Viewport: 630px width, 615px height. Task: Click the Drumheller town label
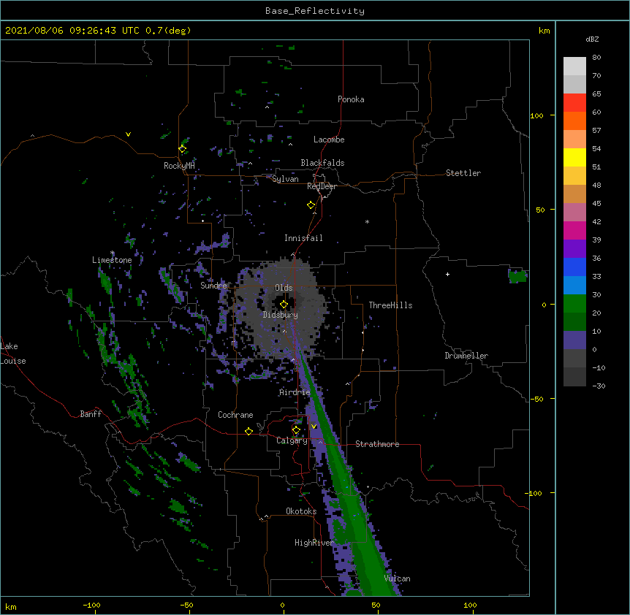[466, 356]
